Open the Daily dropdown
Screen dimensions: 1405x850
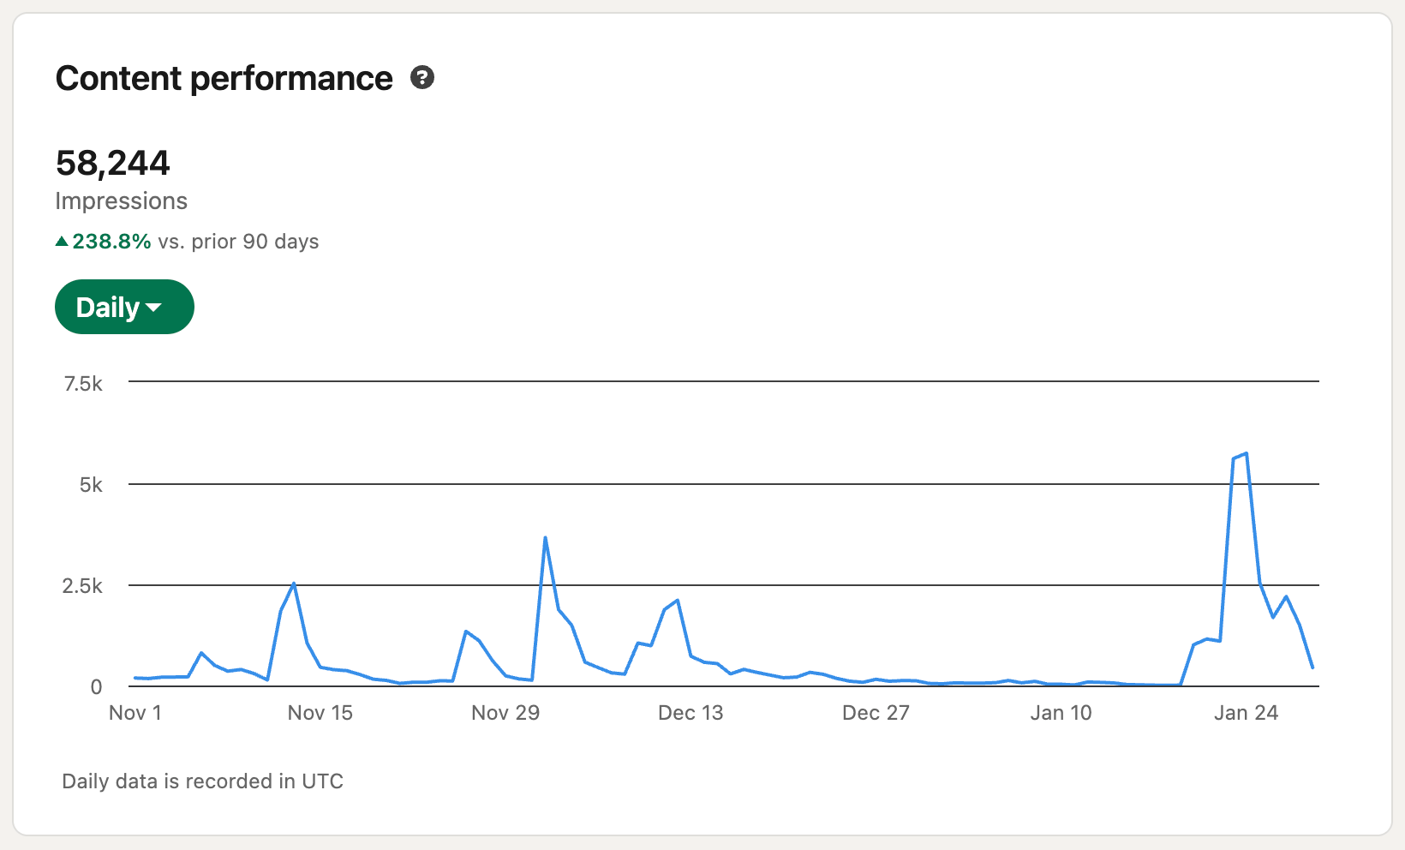coord(124,307)
